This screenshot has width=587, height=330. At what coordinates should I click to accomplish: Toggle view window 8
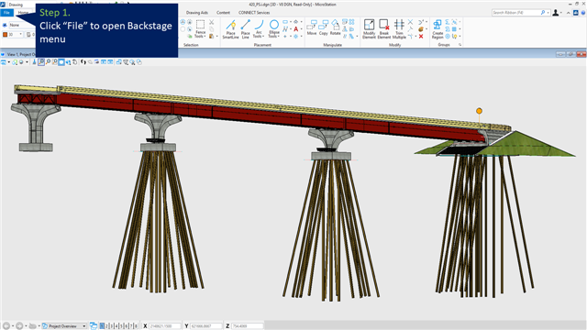[x=136, y=326]
